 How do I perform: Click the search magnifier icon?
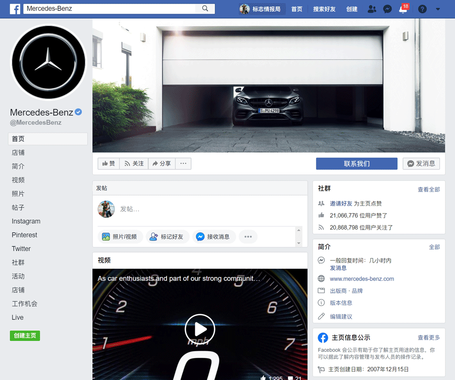[205, 9]
